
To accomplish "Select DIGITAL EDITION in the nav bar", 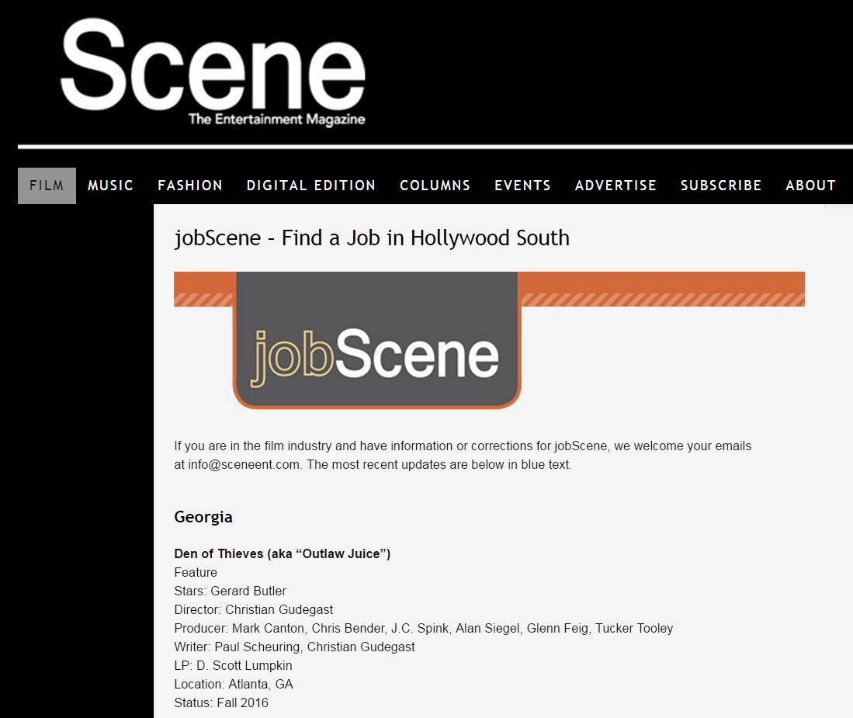I will pos(310,186).
